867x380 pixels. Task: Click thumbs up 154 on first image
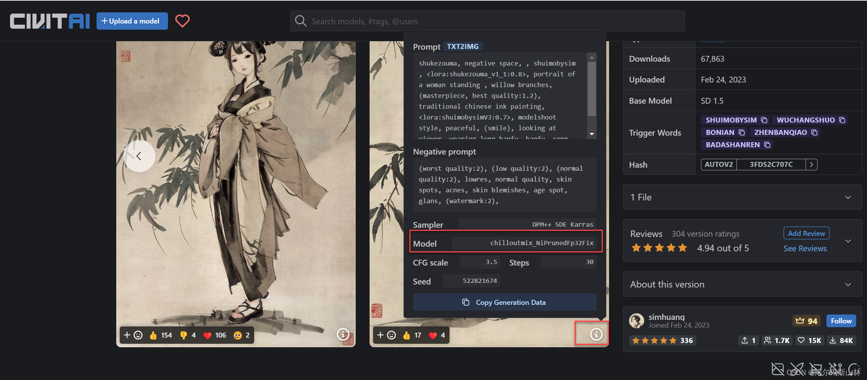(x=161, y=335)
